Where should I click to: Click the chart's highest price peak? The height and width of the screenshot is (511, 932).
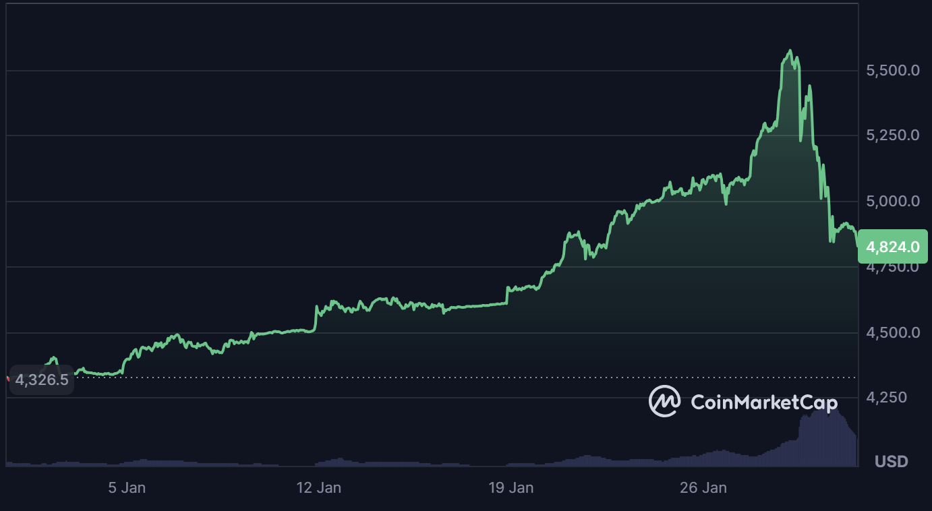pos(789,51)
